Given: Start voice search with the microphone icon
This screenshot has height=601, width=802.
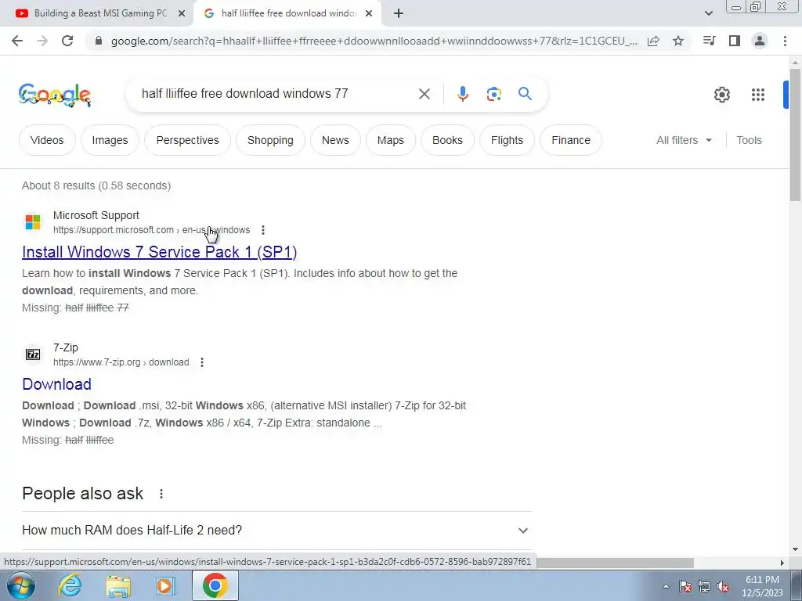Looking at the screenshot, I should coord(462,94).
